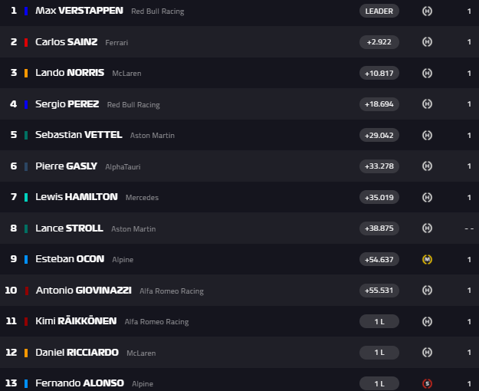Image resolution: width=479 pixels, height=391 pixels.
Task: Click Red Bull blue team color bar by Verstappen
Action: click(x=26, y=11)
